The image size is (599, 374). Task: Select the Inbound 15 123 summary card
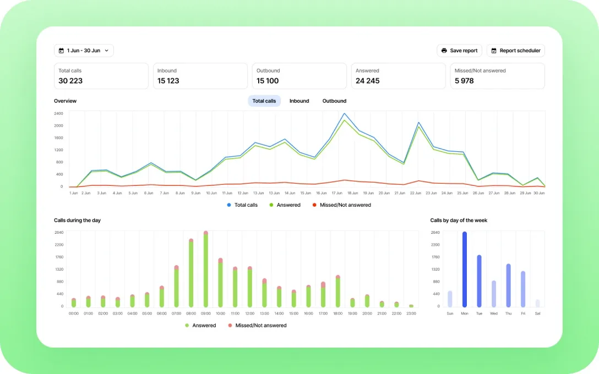coord(200,76)
